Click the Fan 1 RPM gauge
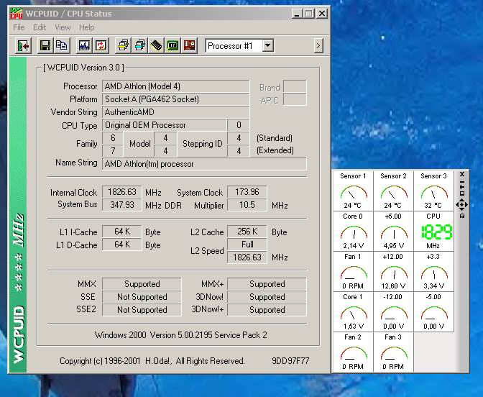Screen dimensions: 483x397 (353, 272)
